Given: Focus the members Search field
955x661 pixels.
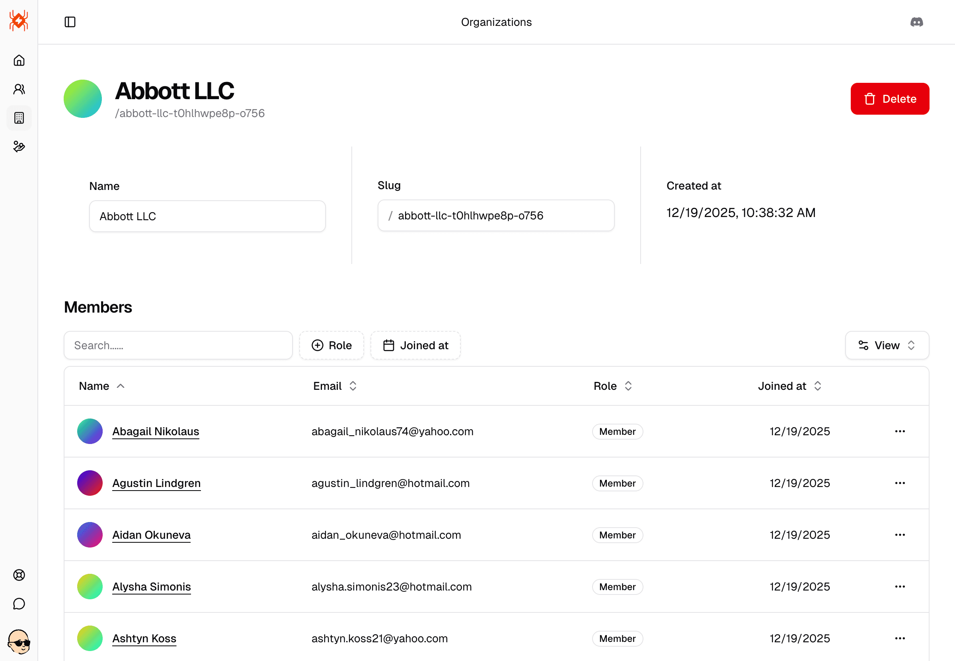Looking at the screenshot, I should tap(178, 345).
